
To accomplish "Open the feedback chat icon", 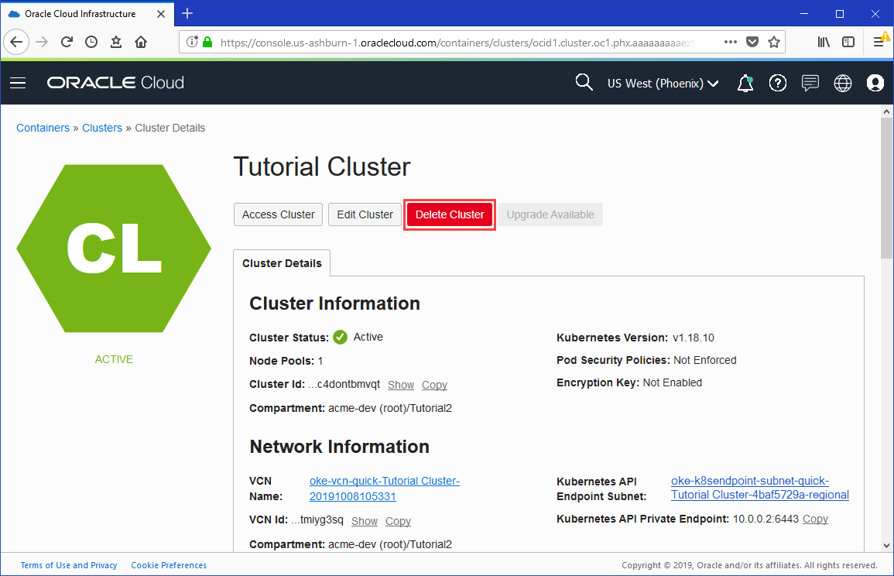I will (810, 83).
